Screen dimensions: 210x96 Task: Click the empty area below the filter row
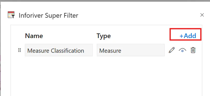coord(106,76)
